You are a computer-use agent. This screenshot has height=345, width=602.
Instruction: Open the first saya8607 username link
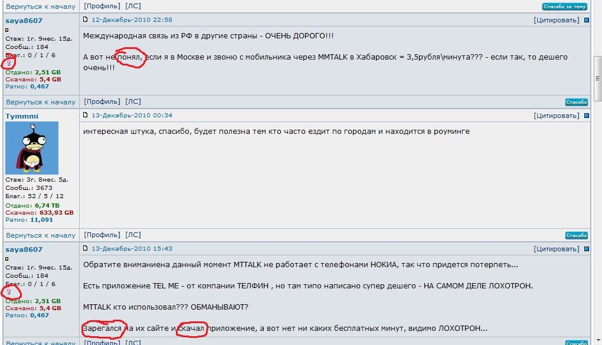coord(24,21)
